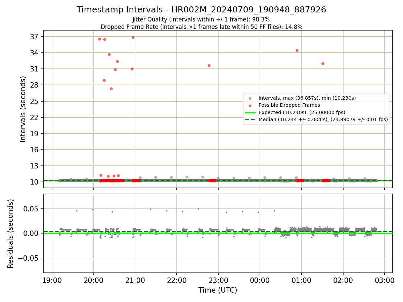Screen dimensions: 403x302
Task: Click the 19 tick label on the Intervals axis
Action: (35, 134)
